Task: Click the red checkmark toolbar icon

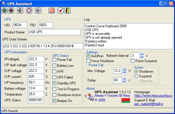Action: click(x=61, y=11)
